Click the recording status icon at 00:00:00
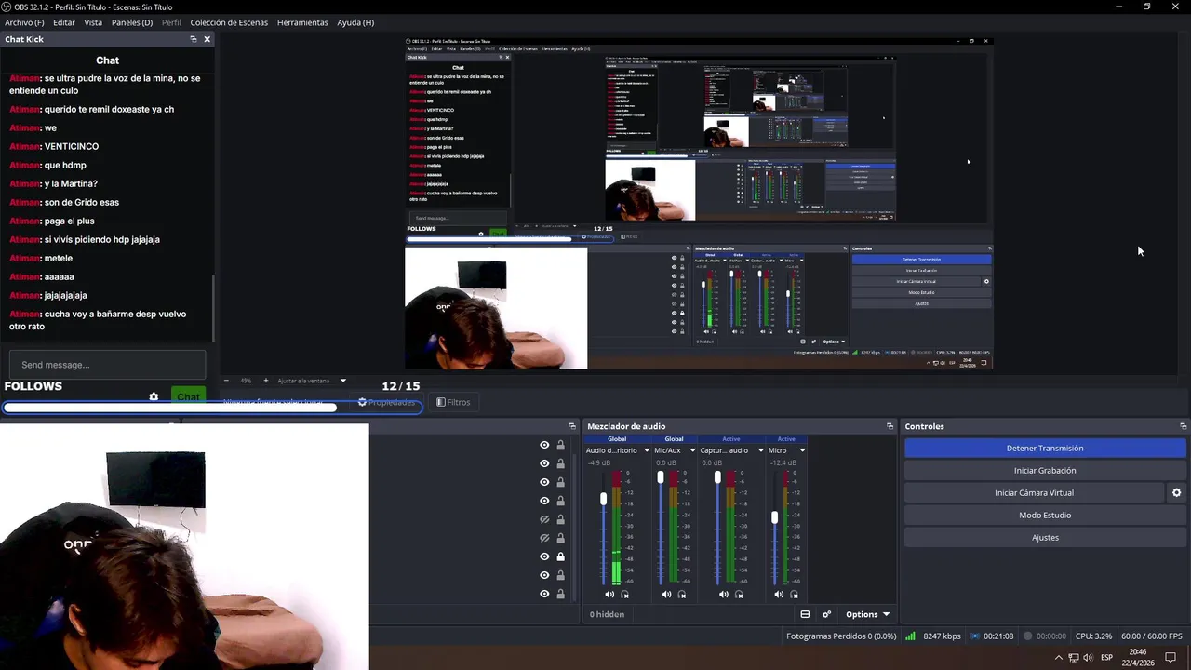Viewport: 1191px width, 670px height. click(x=1027, y=636)
